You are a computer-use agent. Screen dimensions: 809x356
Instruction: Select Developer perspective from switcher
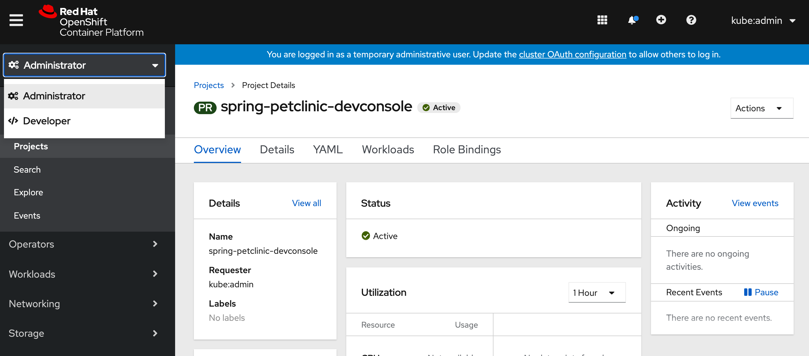pyautogui.click(x=47, y=121)
